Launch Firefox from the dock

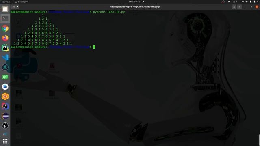(5, 38)
